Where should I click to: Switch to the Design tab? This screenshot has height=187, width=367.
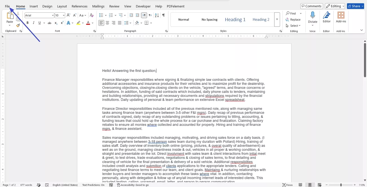(47, 6)
